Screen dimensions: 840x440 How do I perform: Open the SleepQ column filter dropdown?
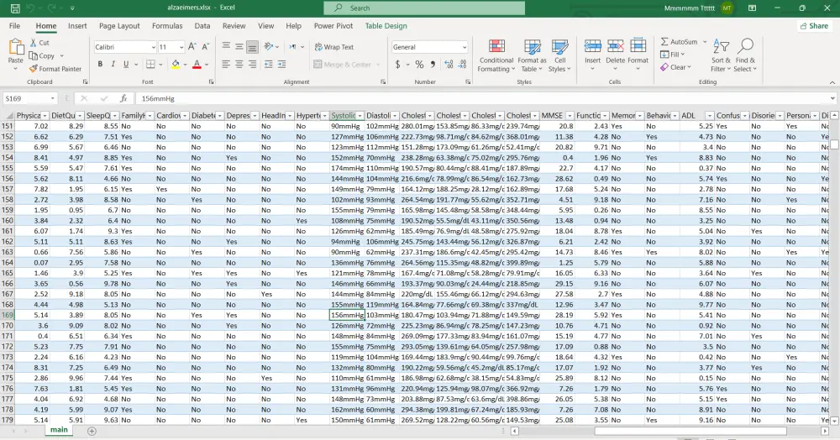(x=114, y=116)
